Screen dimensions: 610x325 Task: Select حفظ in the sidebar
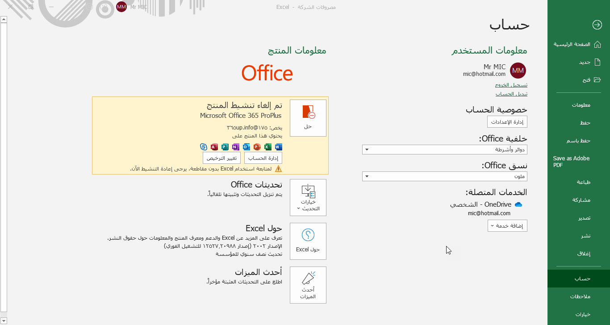tap(579, 123)
